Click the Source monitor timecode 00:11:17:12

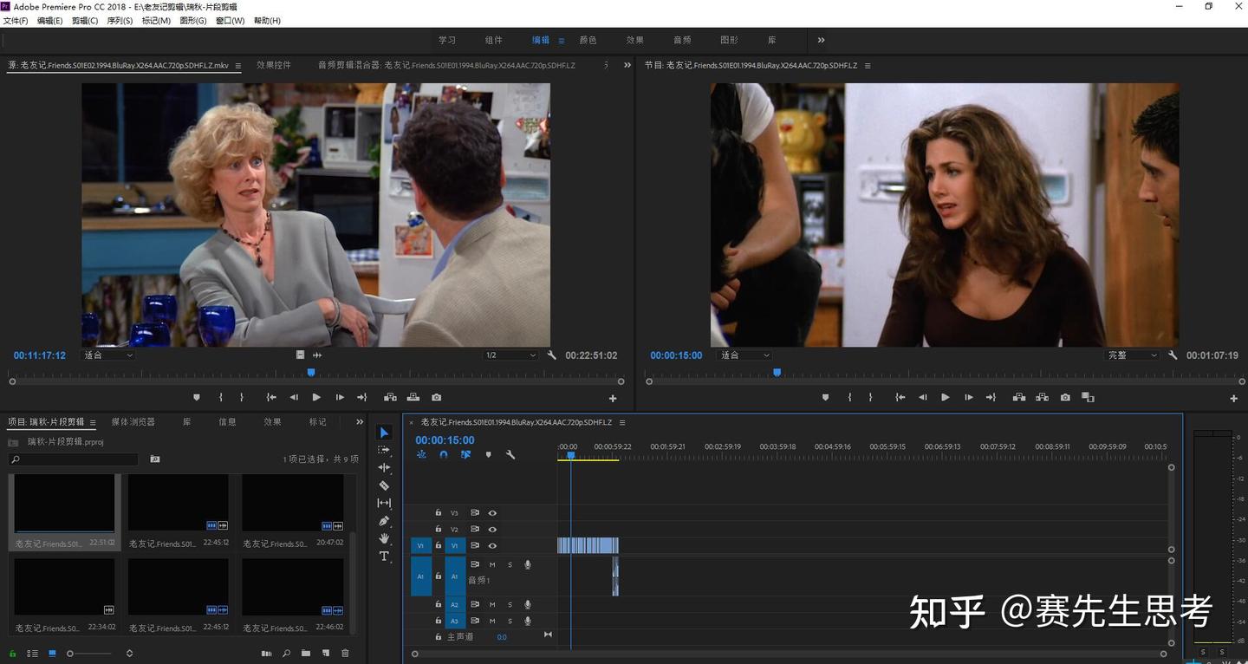tap(40, 355)
